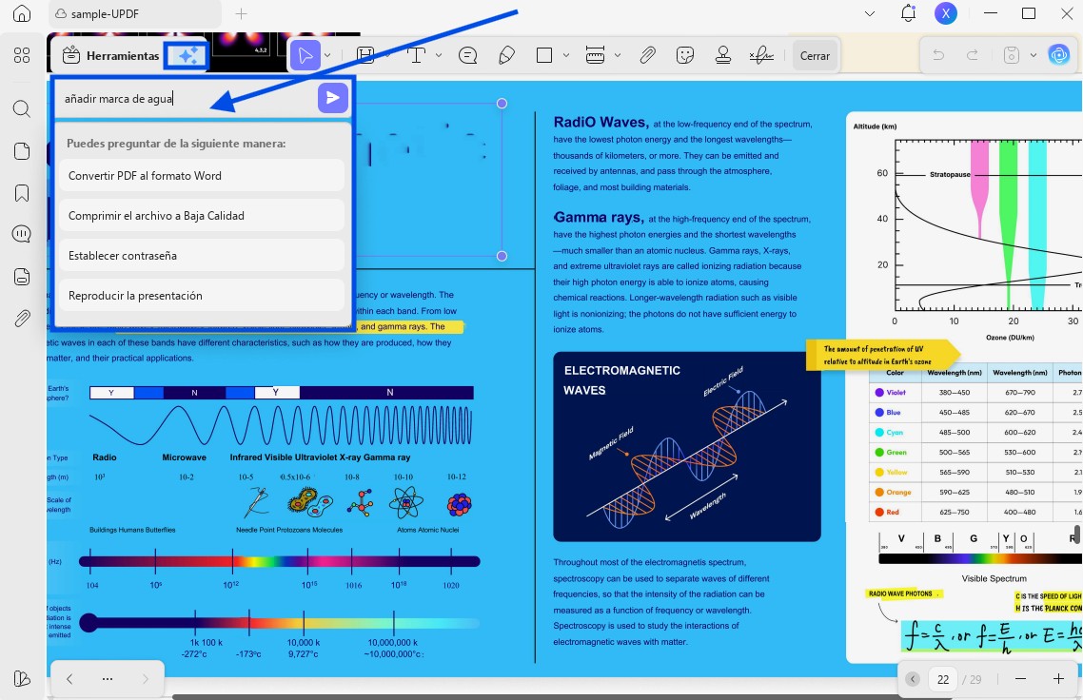This screenshot has height=700, width=1083.
Task: Click the Undo icon
Action: pyautogui.click(x=937, y=55)
